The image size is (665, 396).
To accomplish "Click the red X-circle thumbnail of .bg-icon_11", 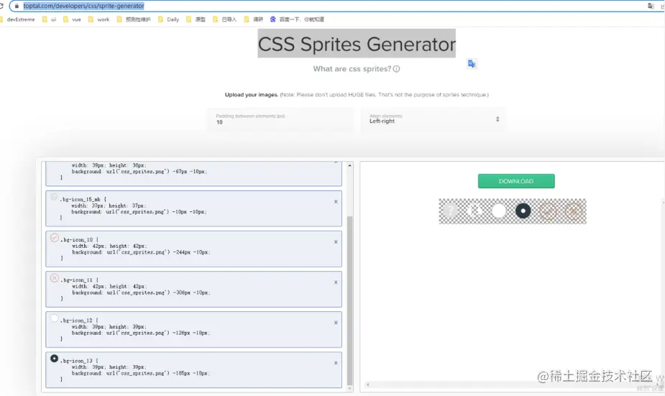I will 55,278.
